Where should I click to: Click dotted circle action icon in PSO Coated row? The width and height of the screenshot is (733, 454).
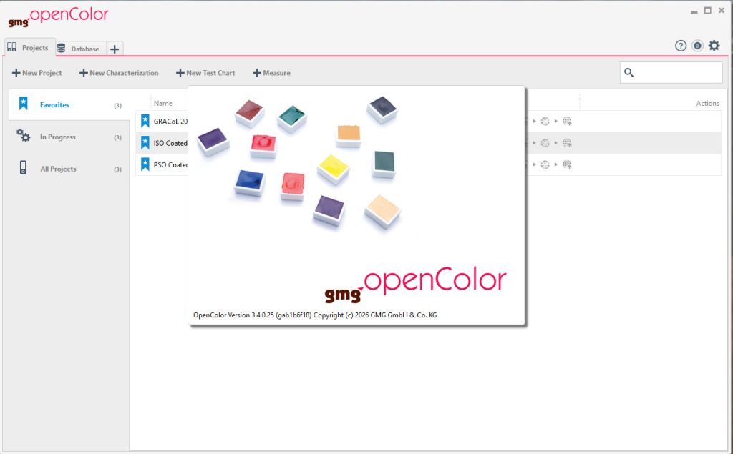545,164
